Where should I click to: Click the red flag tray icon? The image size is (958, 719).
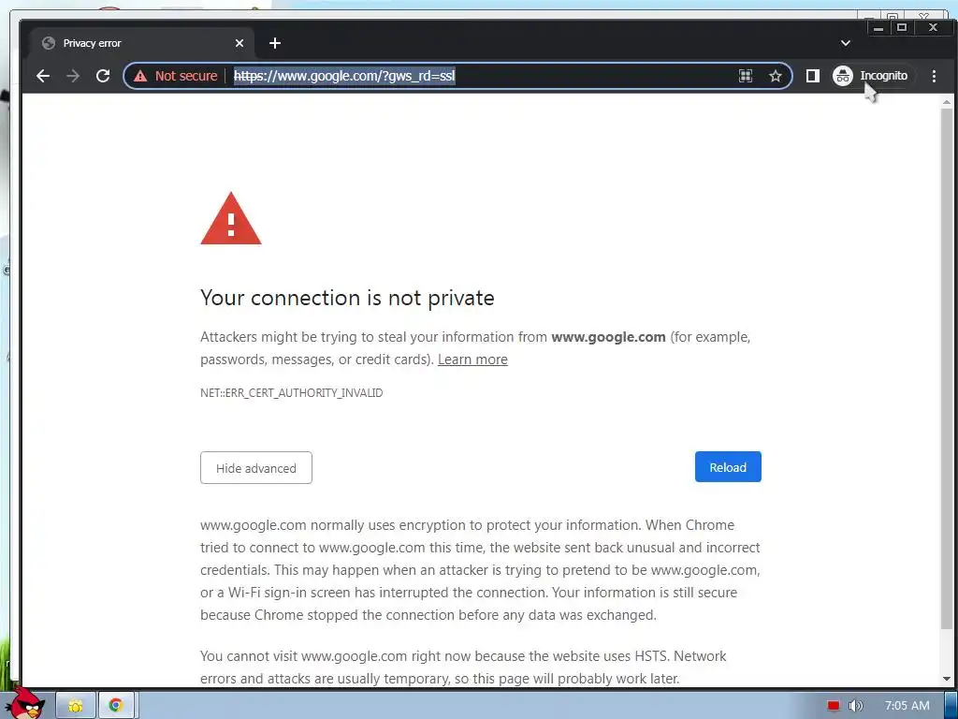click(834, 706)
